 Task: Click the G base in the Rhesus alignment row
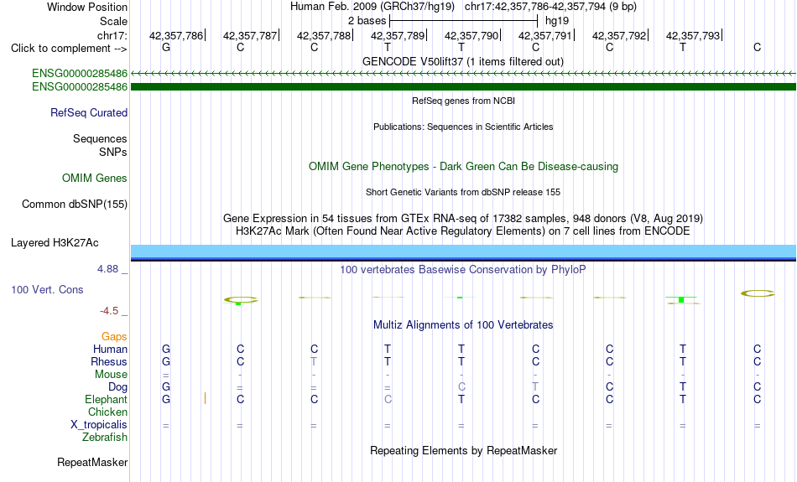[x=166, y=361]
